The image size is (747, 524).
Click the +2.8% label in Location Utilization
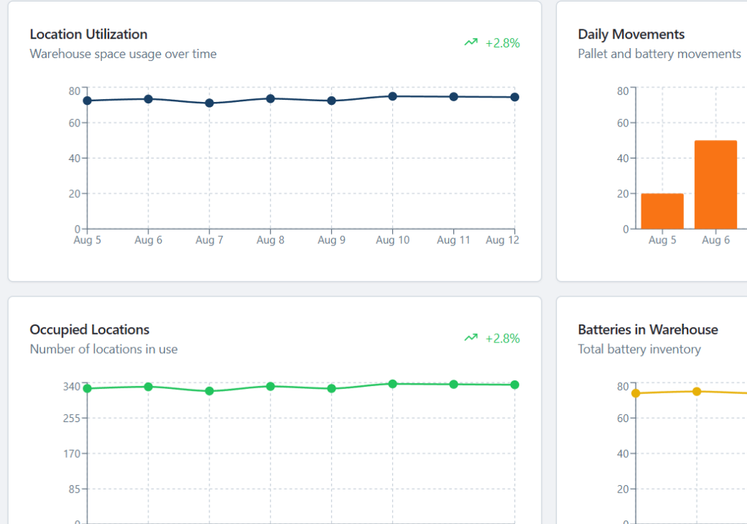502,43
